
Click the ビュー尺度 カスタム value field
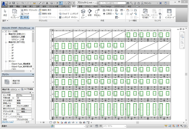point(24,95)
